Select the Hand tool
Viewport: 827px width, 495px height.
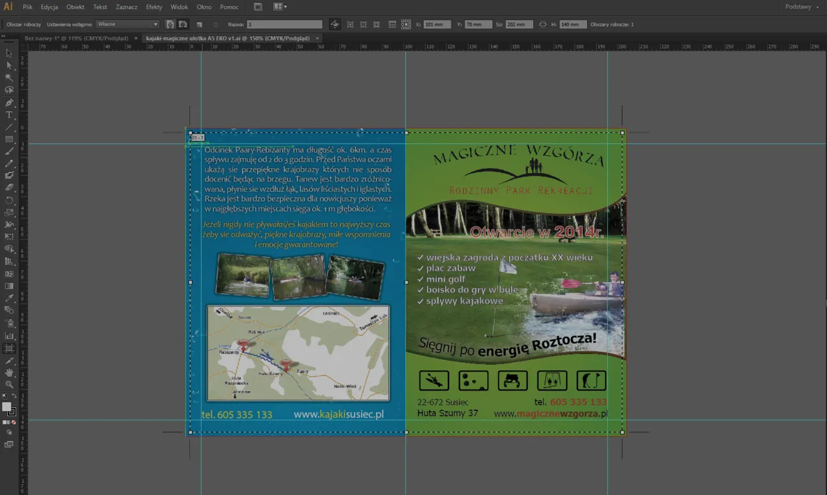[9, 372]
